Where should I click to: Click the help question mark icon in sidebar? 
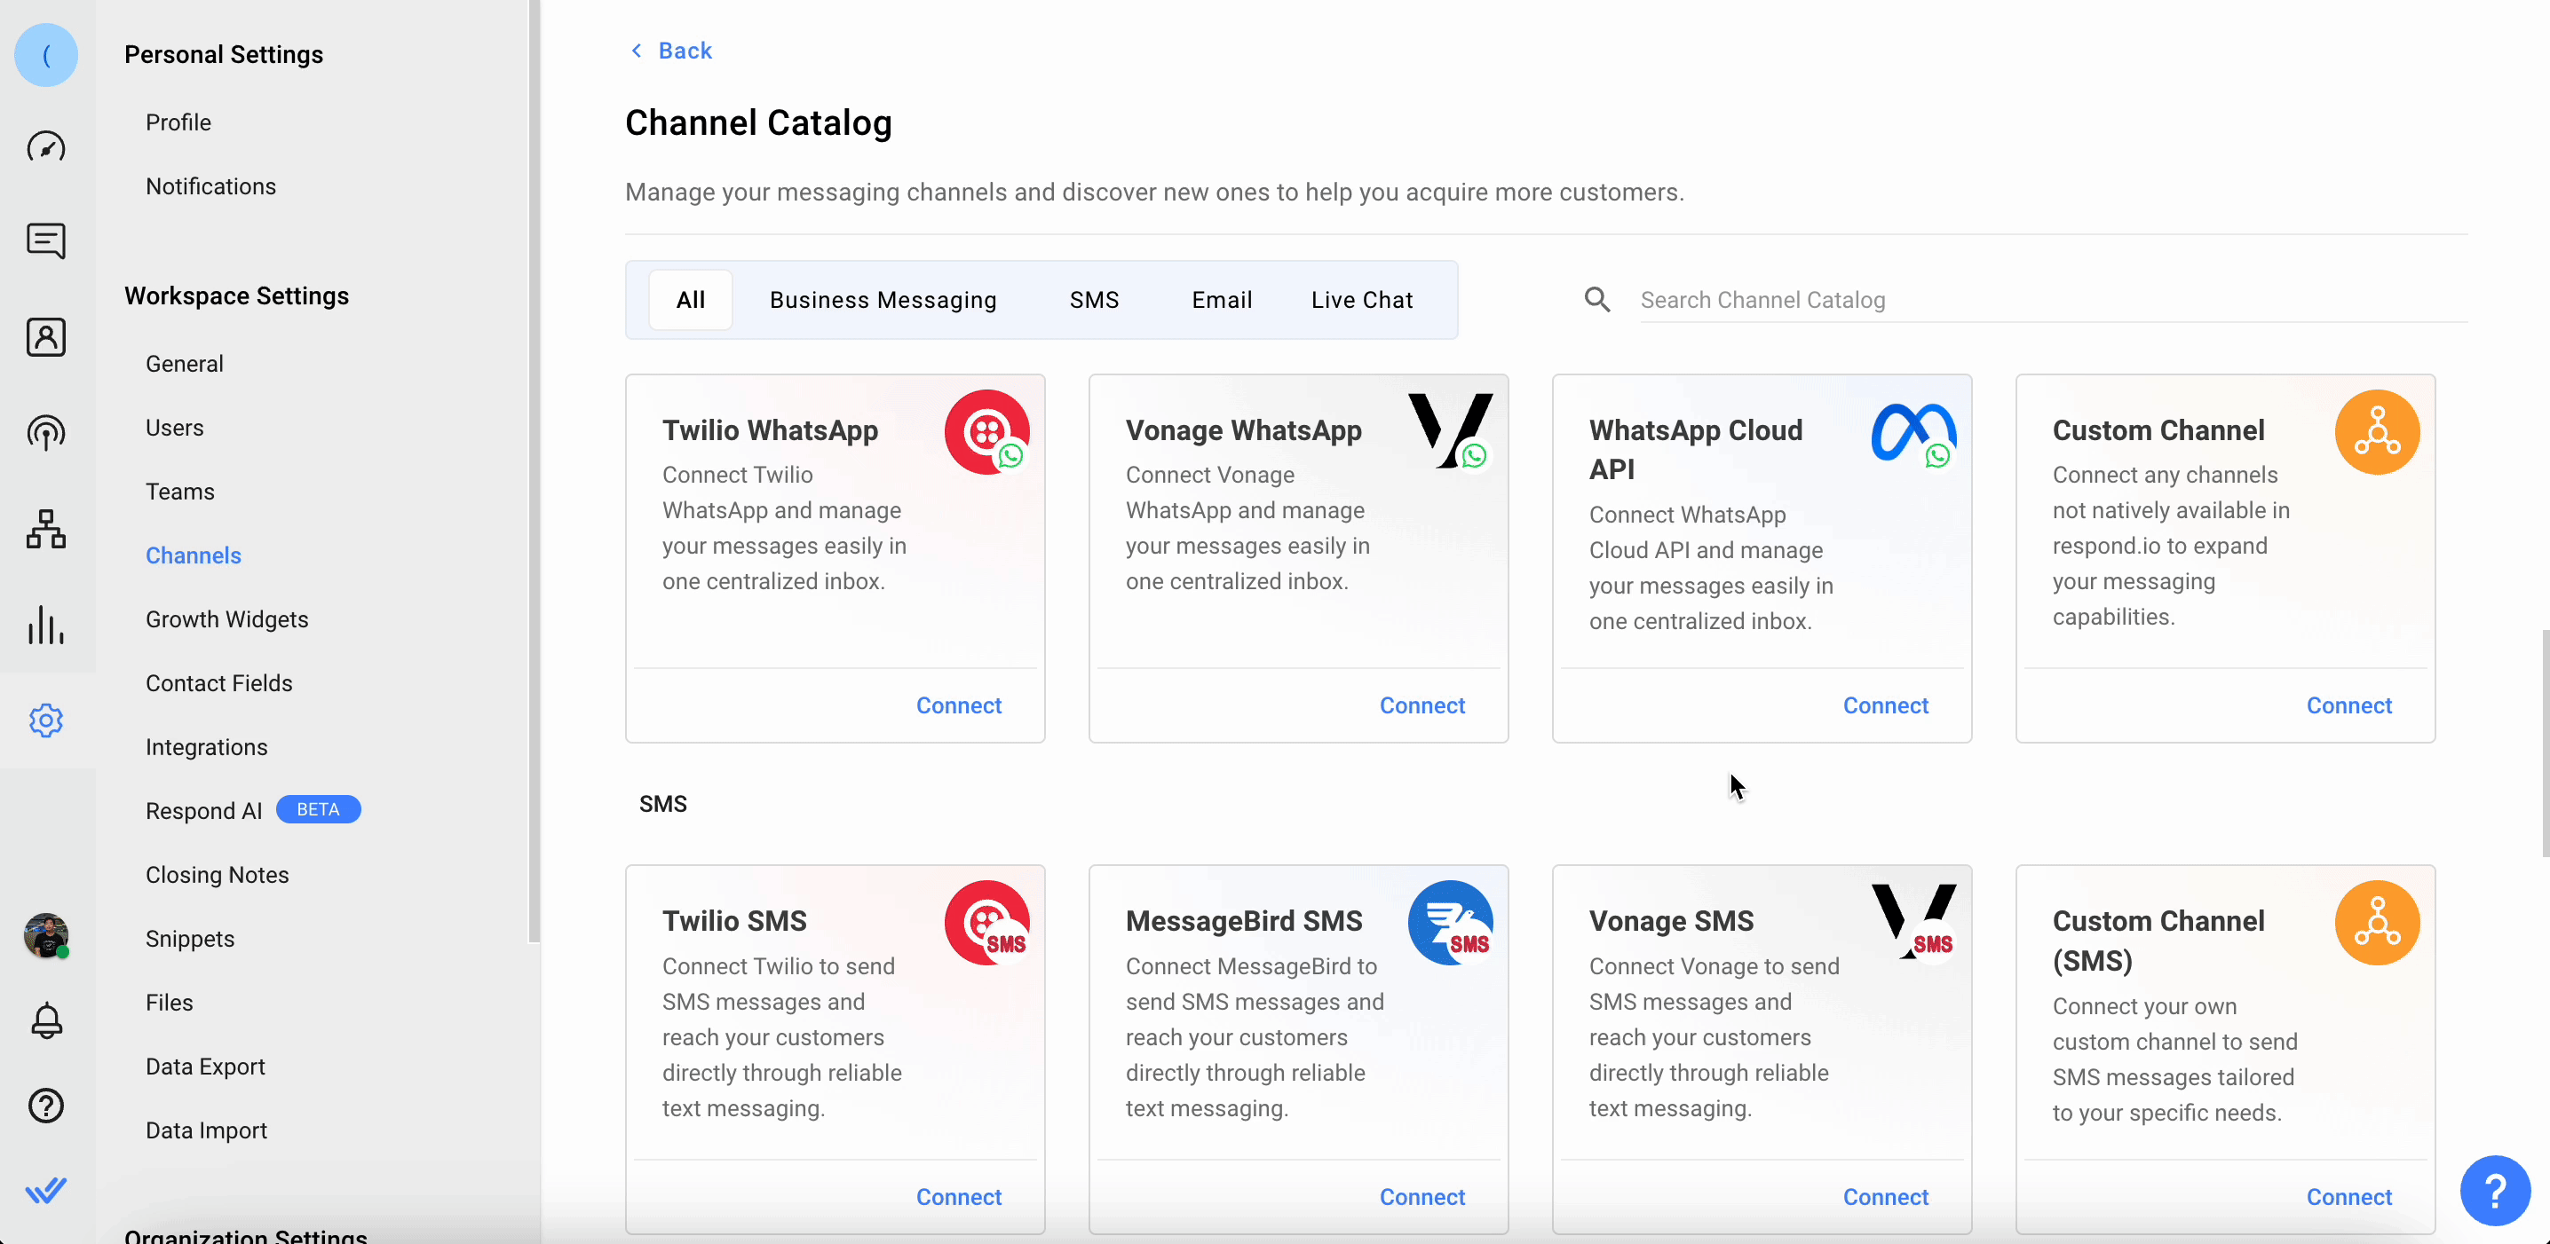tap(45, 1106)
